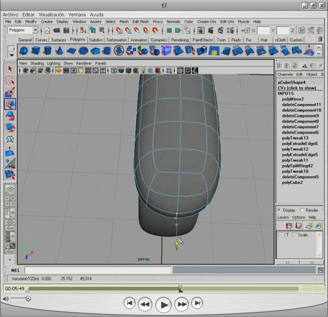Switch to the Deformation shelf tab
Screen dimensions: 328x317
117,40
